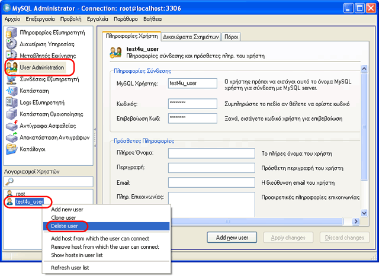Open the Προβολή menu
This screenshot has width=379, height=276.
[x=70, y=19]
